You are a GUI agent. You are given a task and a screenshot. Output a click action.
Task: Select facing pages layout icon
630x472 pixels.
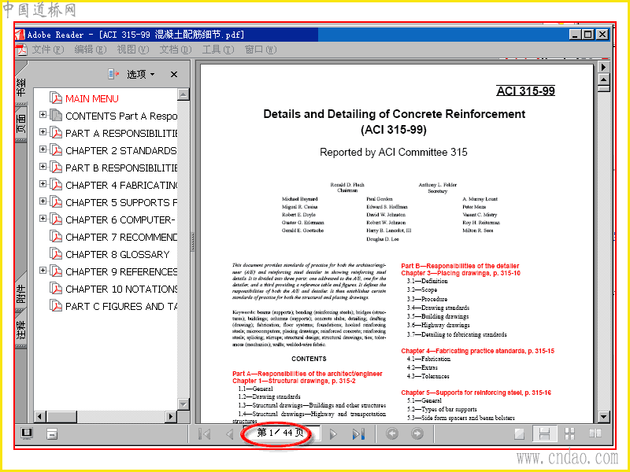point(595,433)
